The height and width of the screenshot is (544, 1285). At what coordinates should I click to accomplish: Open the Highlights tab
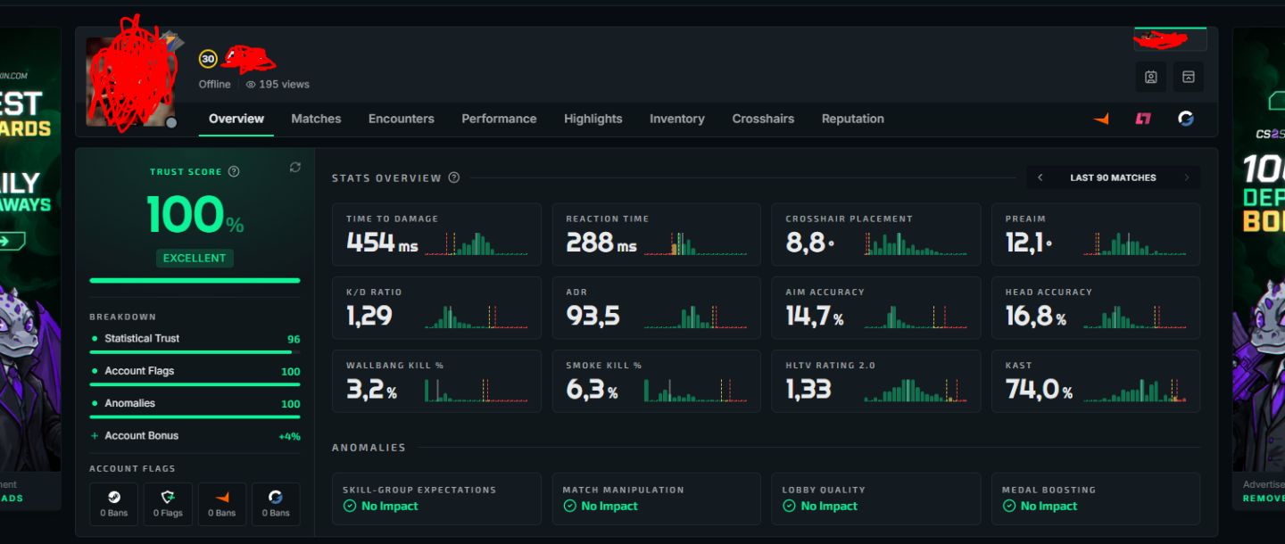593,119
